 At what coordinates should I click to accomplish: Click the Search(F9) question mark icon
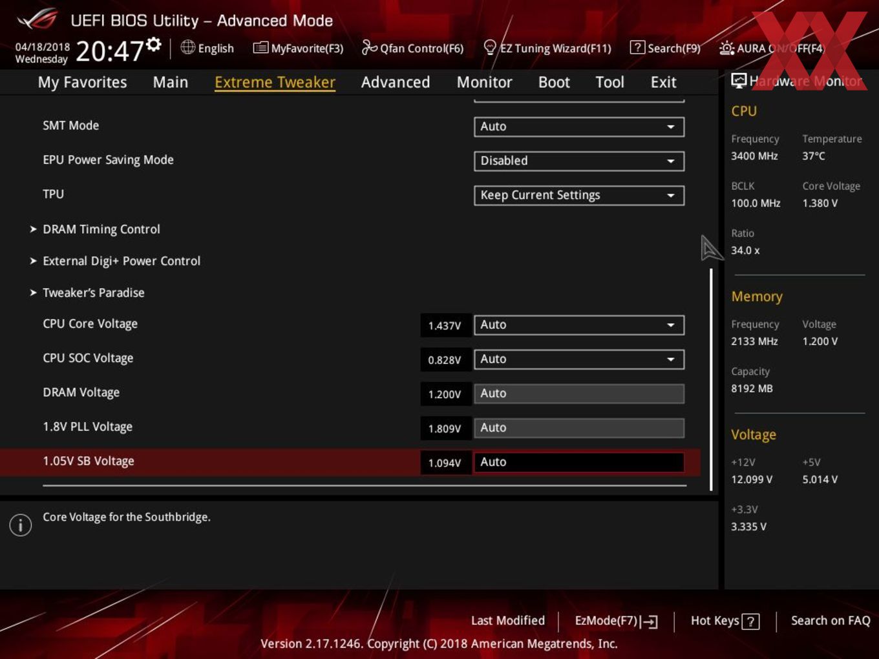click(x=637, y=47)
